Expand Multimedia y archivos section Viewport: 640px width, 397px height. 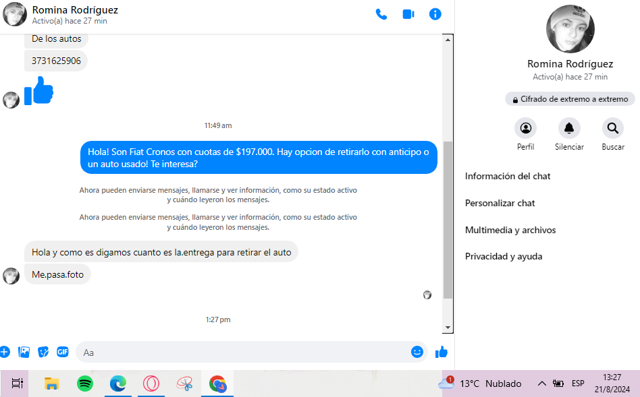point(510,230)
